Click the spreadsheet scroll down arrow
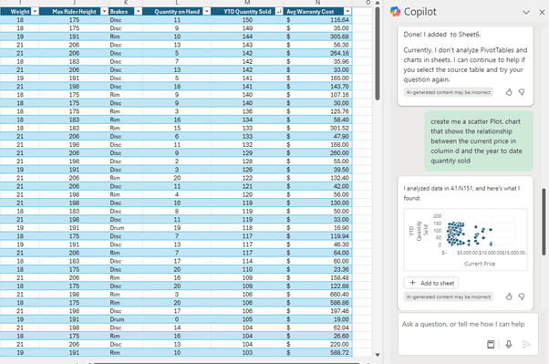The image size is (549, 364). pos(378,355)
